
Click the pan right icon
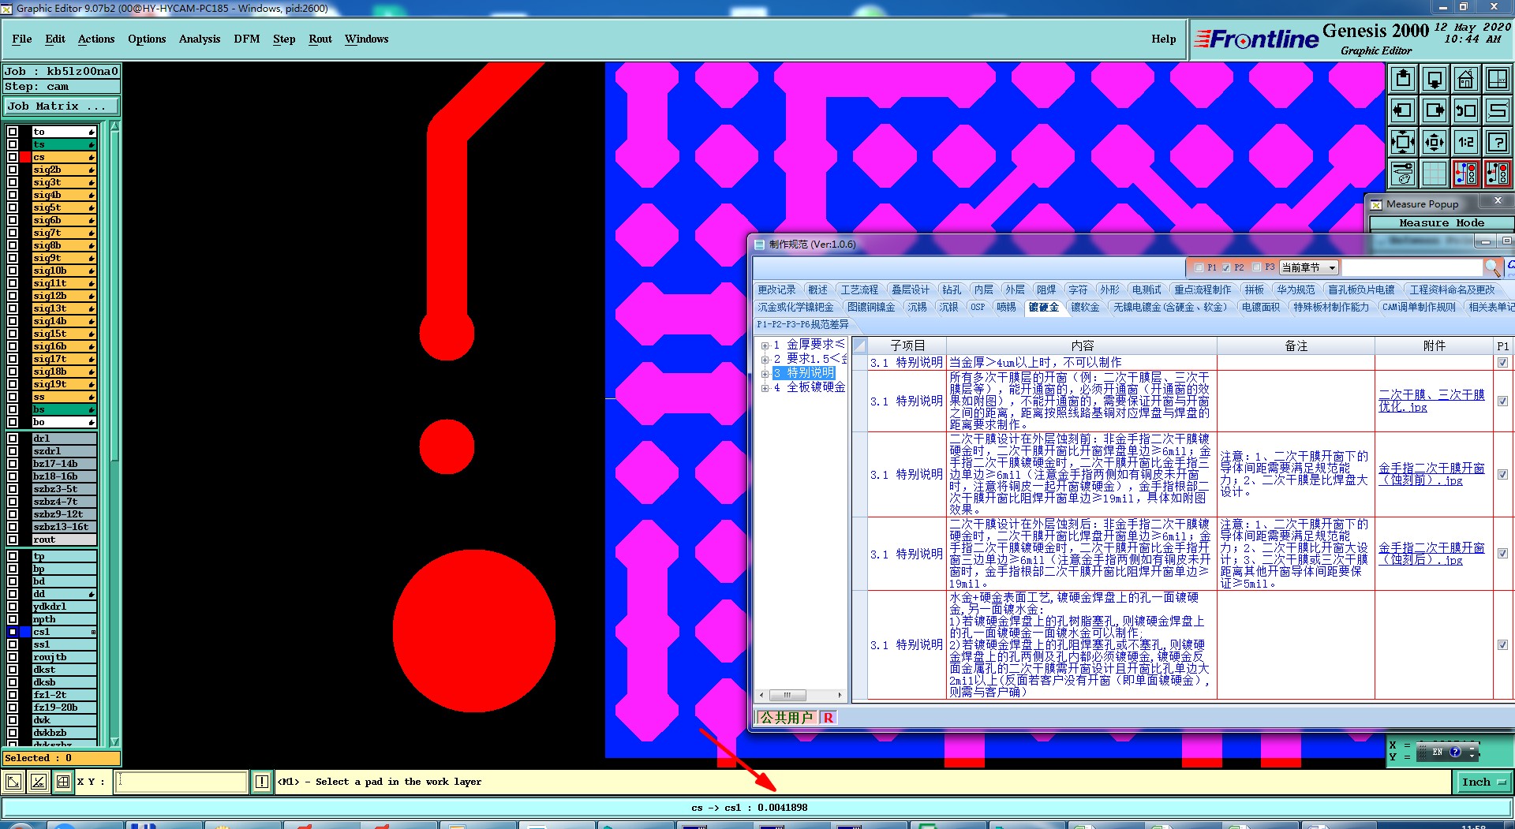(x=1435, y=110)
